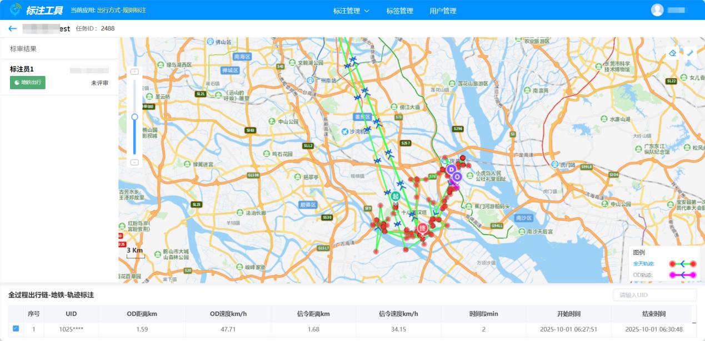Select the 标注员1 annotator entry
Screen dimensions: 705x341
[22, 69]
